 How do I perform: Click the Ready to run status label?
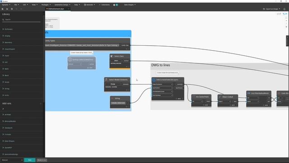(x=42, y=160)
